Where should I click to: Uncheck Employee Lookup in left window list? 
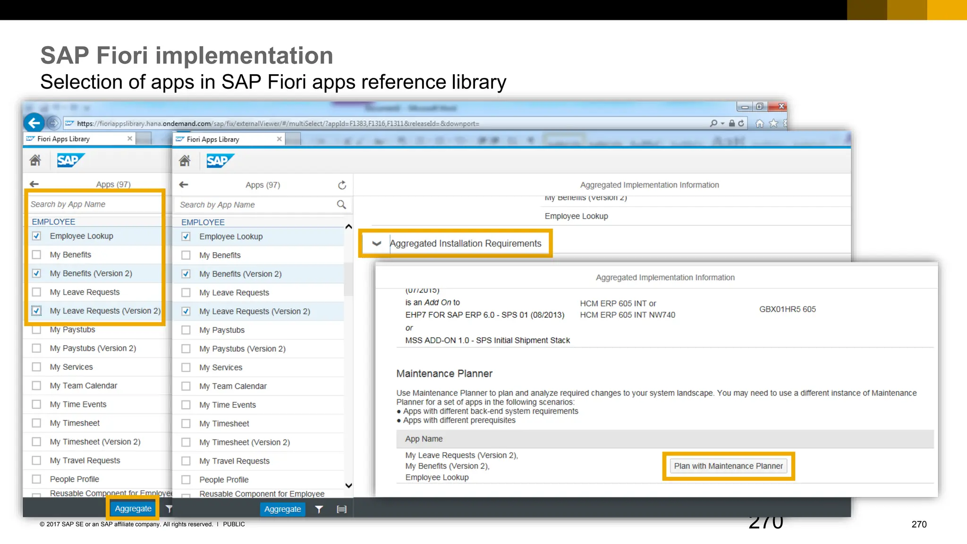pos(36,236)
